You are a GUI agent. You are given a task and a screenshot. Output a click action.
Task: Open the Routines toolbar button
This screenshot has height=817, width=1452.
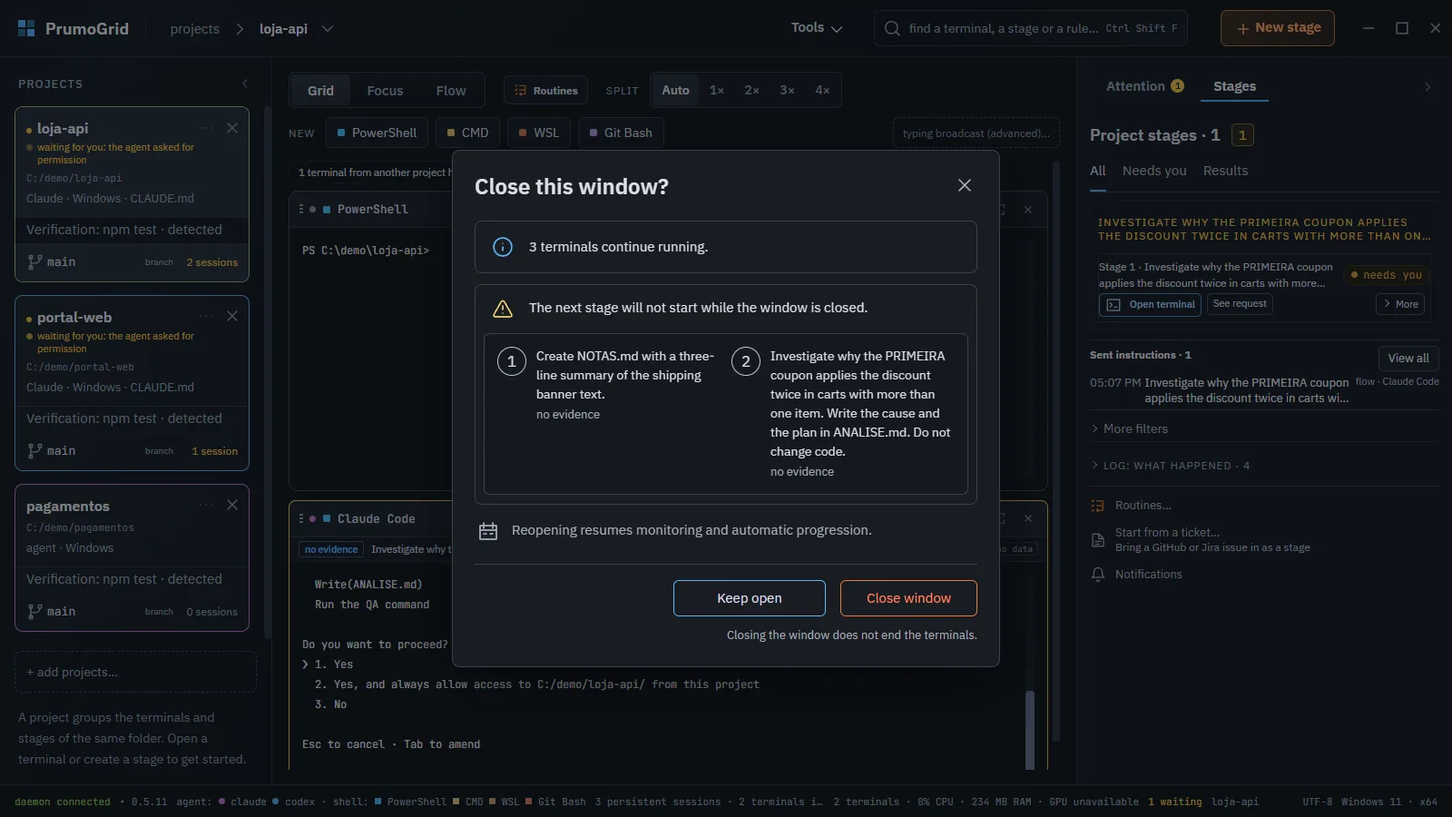pyautogui.click(x=546, y=91)
